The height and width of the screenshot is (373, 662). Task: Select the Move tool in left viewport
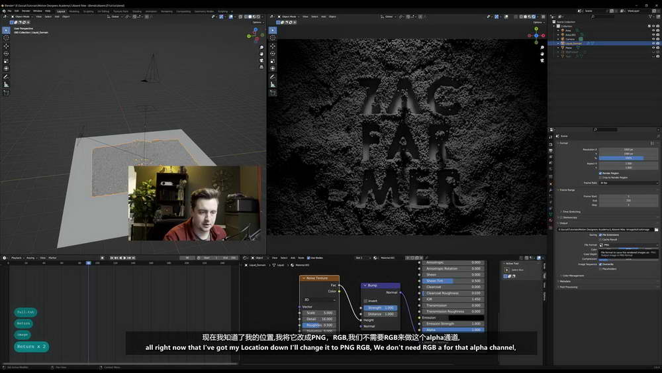[6, 46]
